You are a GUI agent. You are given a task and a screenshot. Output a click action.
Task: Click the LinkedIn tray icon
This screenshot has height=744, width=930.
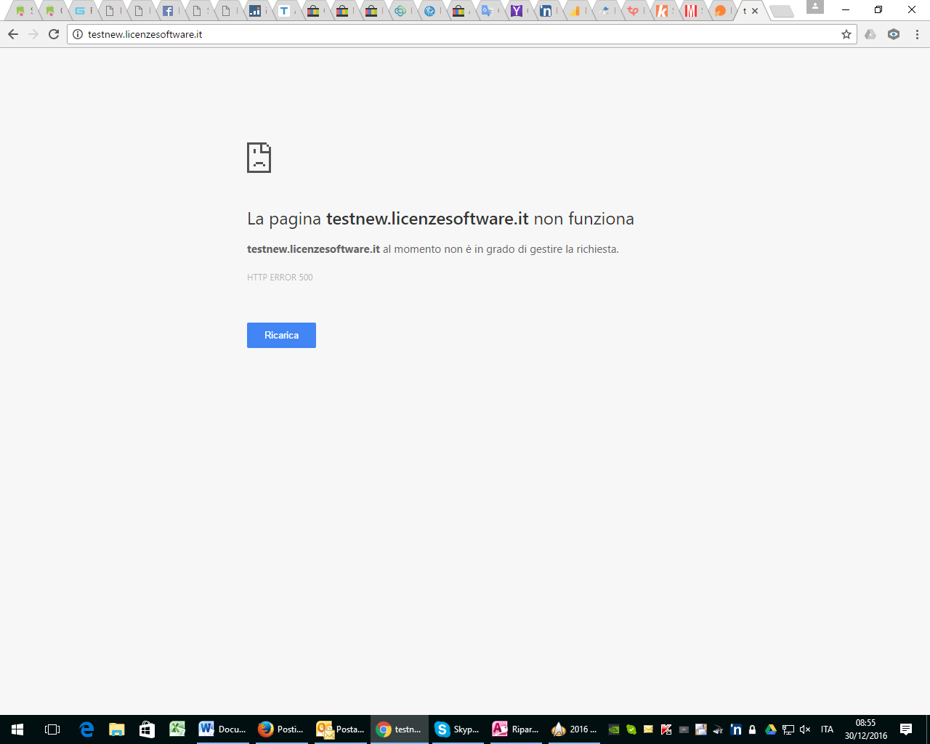point(736,729)
